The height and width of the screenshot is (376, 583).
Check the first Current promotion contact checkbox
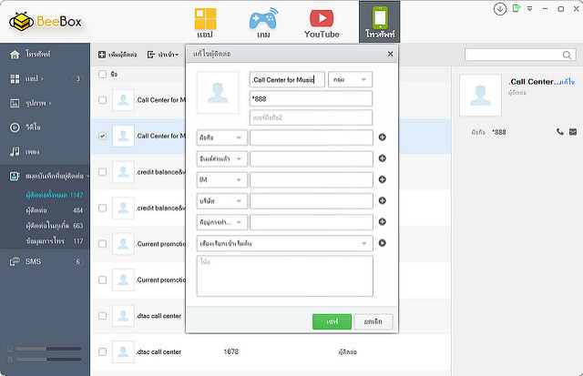pyautogui.click(x=102, y=244)
